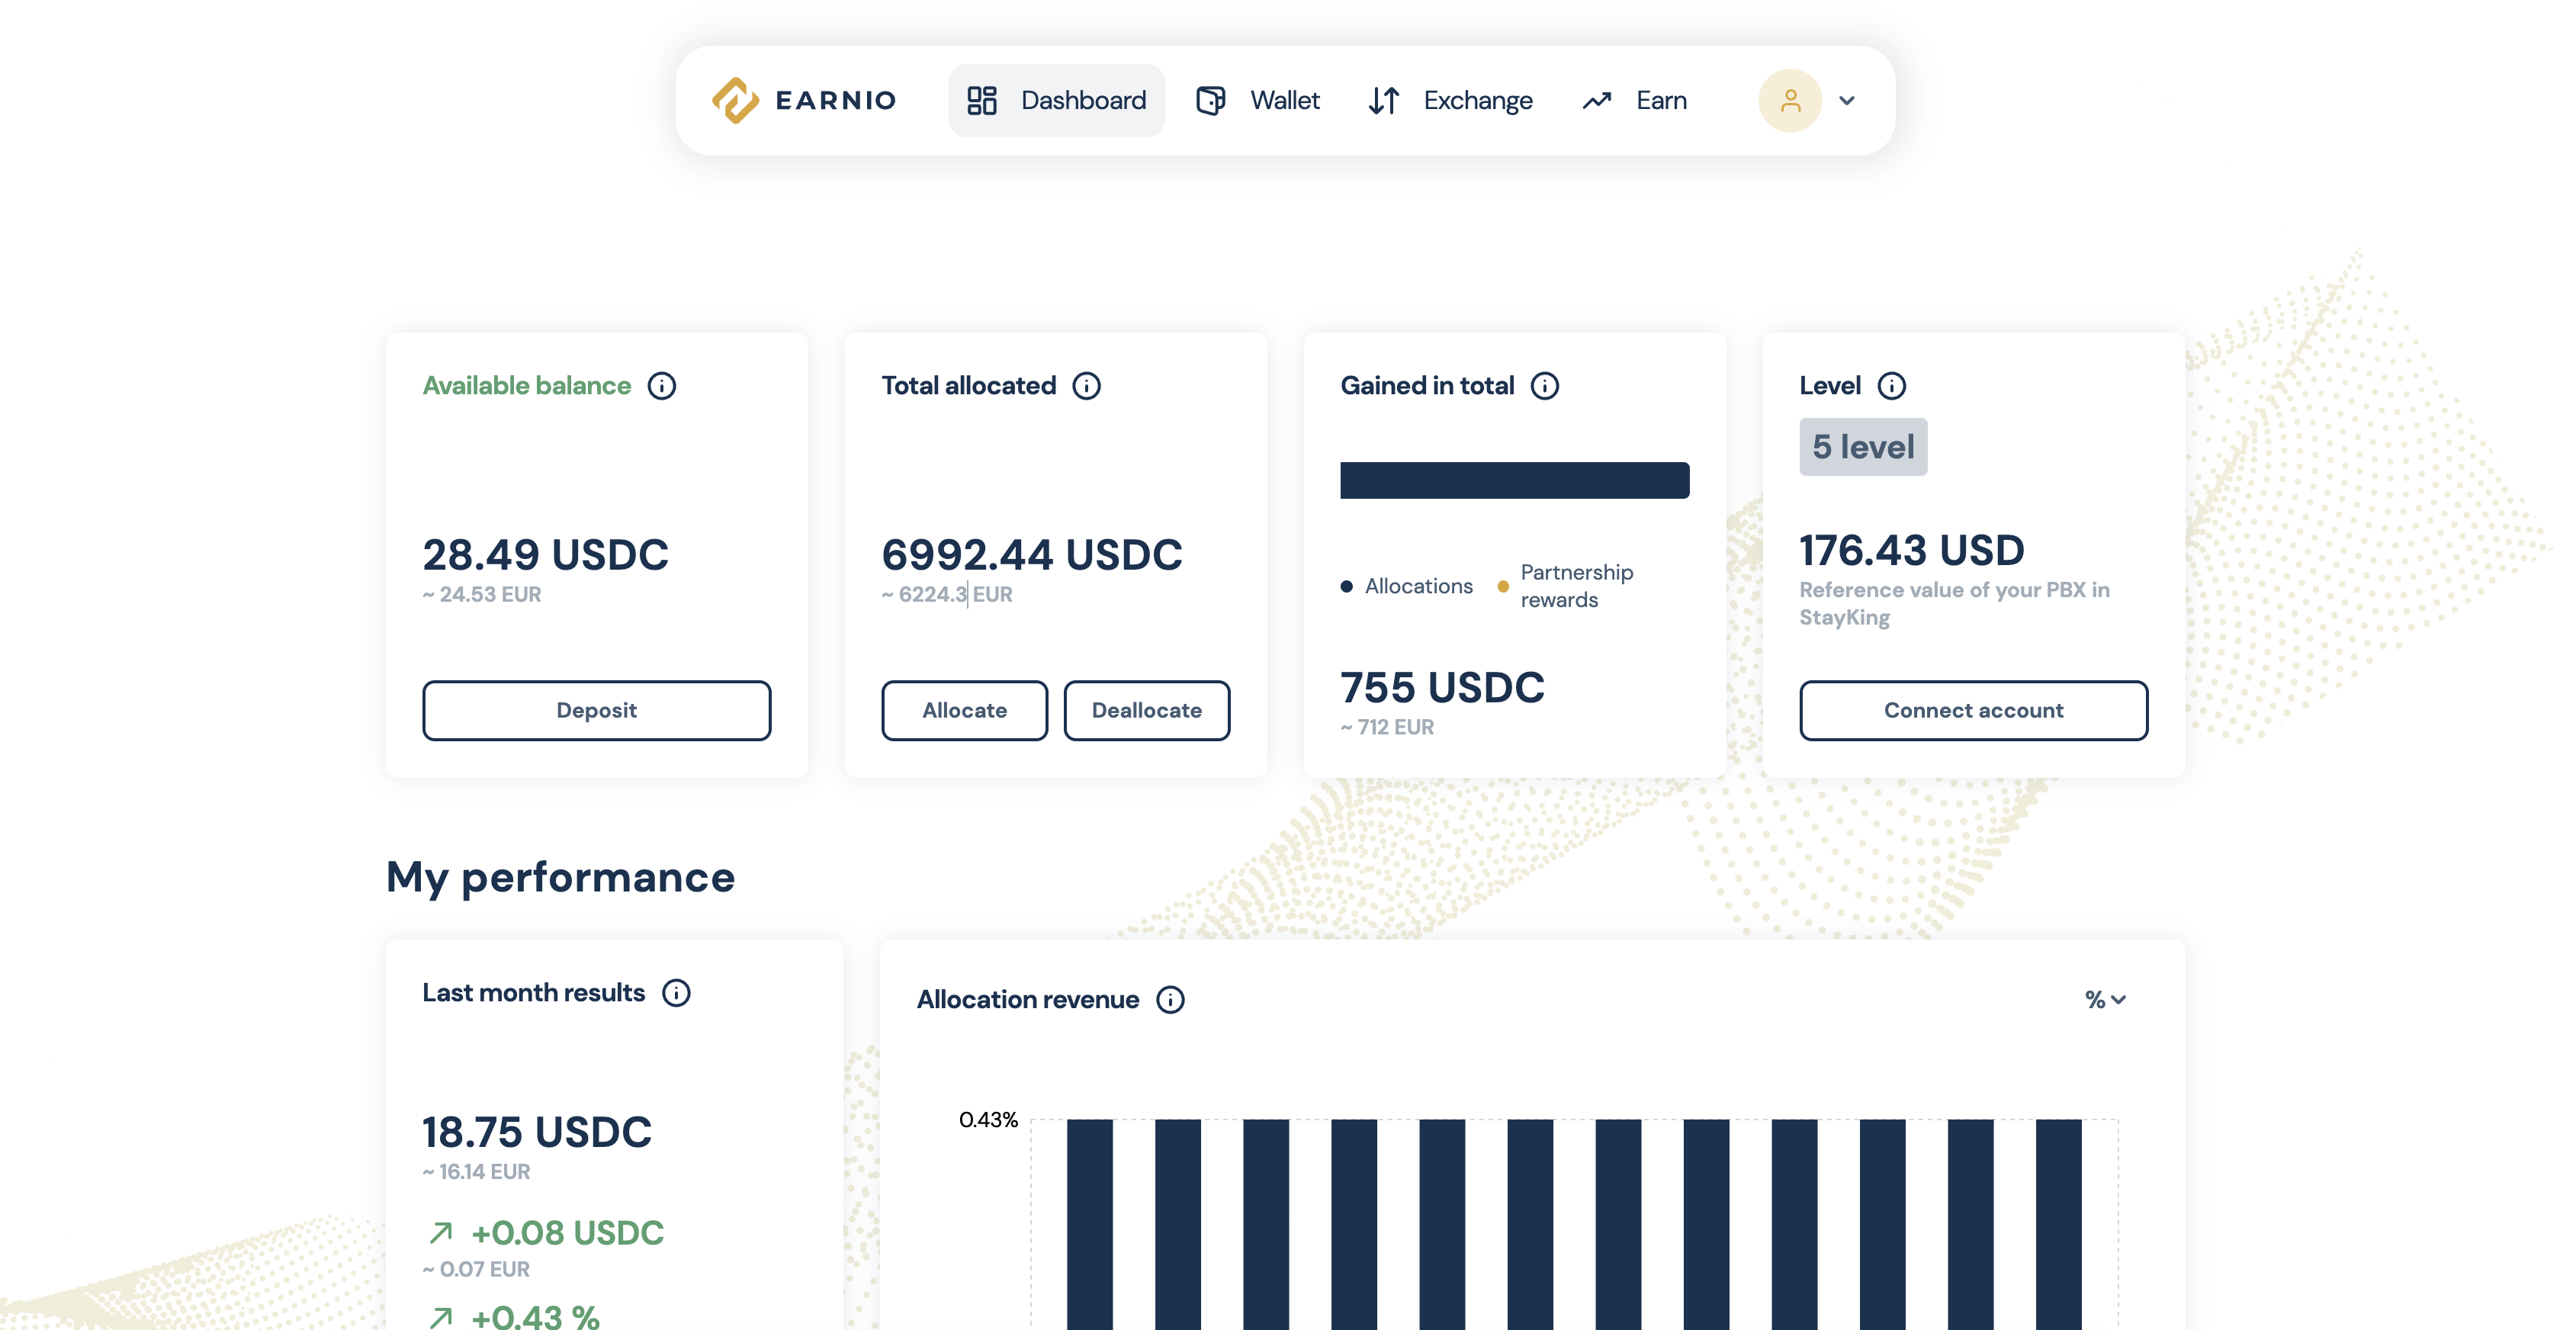Click the ~ 712 EUR text
This screenshot has height=1330, width=2576.
1388,728
